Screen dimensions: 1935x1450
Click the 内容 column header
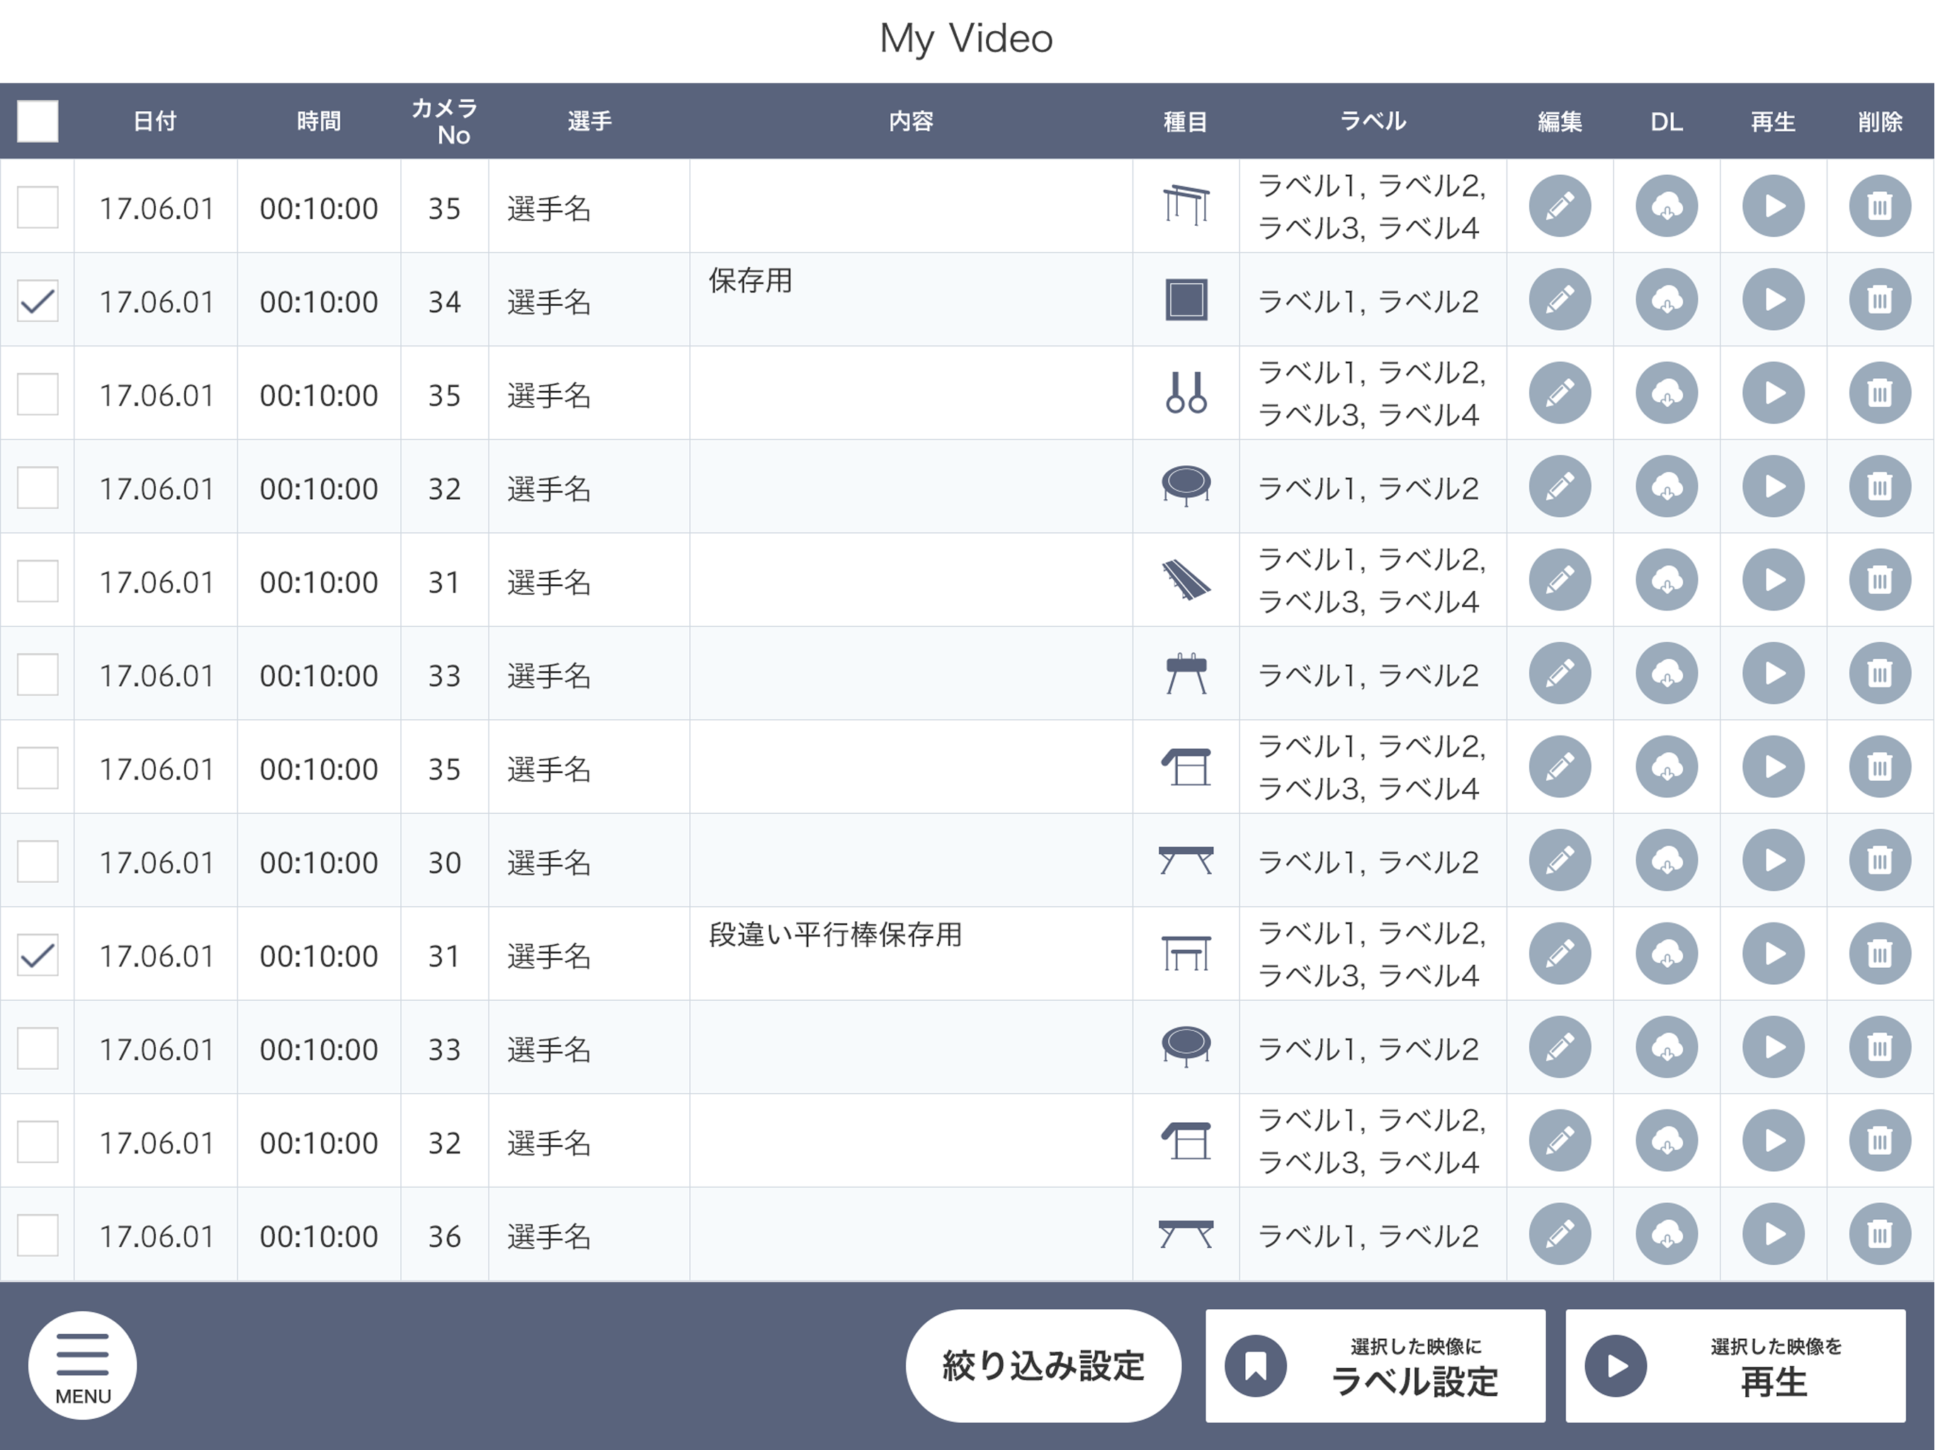click(x=911, y=122)
